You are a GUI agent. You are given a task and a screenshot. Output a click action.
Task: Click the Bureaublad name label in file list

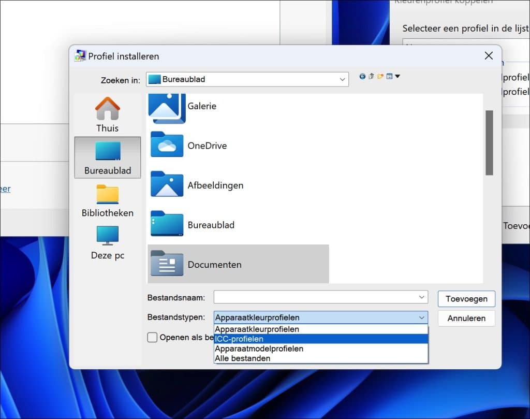click(211, 225)
